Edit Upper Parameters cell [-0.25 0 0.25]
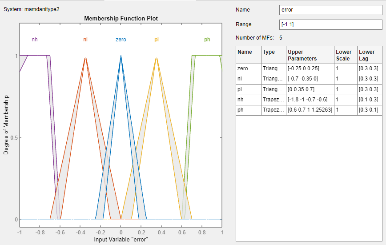The width and height of the screenshot is (386, 245). click(310, 68)
